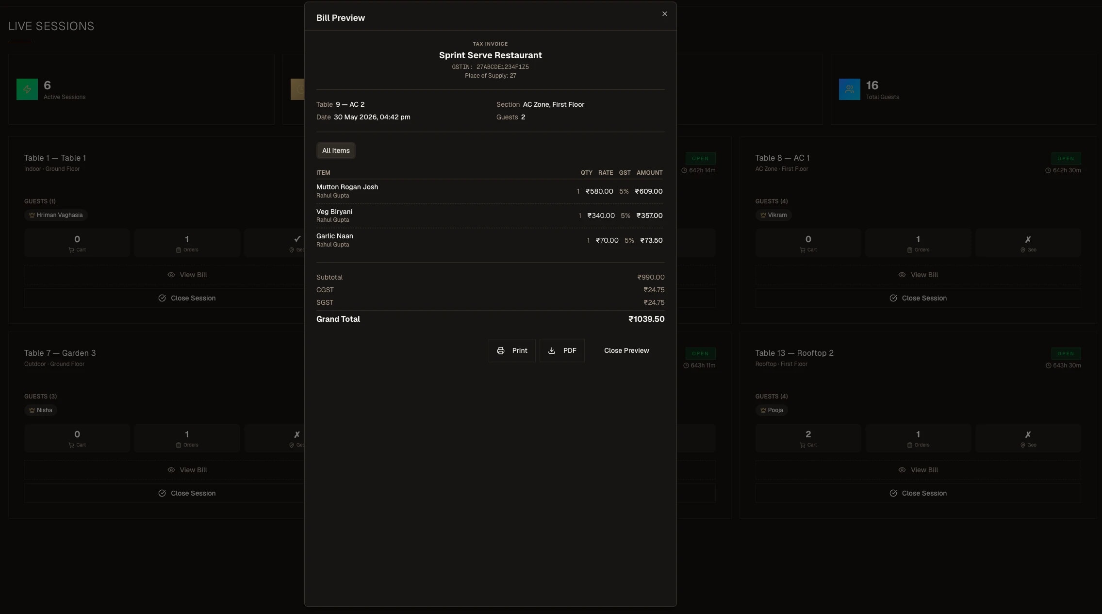Viewport: 1102px width, 614px height.
Task: Click the SGST label
Action: pyautogui.click(x=325, y=302)
